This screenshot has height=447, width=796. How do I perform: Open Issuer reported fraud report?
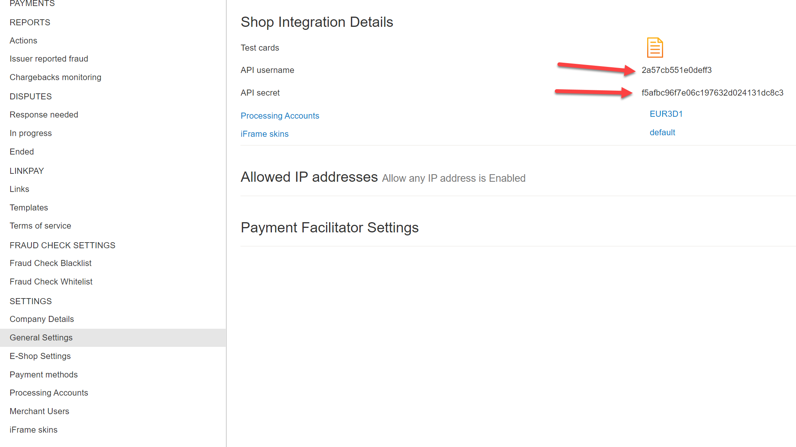49,59
